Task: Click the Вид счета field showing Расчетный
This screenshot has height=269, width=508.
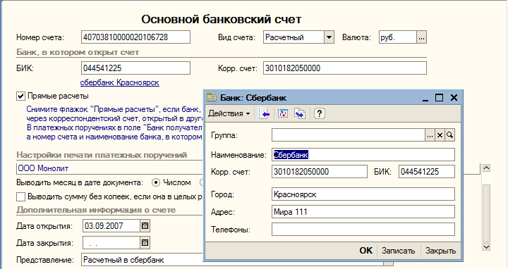Action: 294,37
